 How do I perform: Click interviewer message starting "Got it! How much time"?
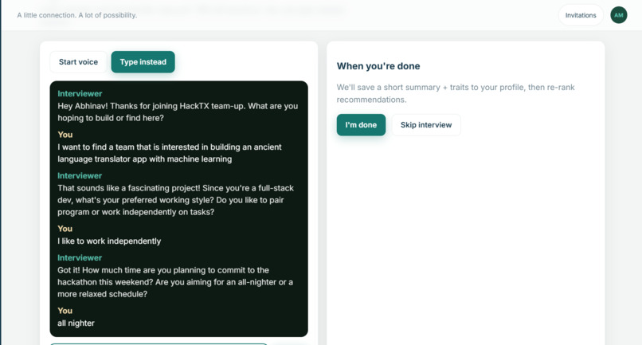click(175, 282)
